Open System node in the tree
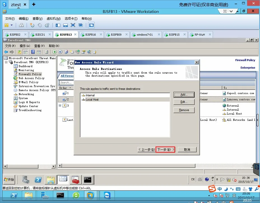Viewport: 260px width, 203px height. pos(23,98)
